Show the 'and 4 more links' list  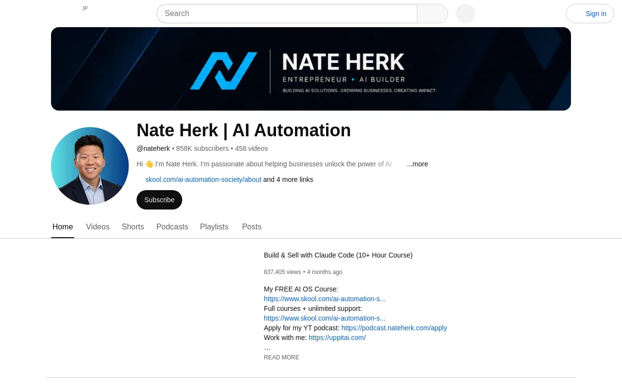(288, 179)
